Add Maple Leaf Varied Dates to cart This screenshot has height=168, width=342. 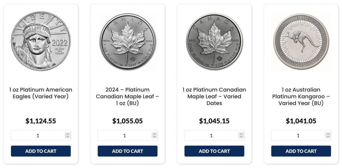click(214, 151)
